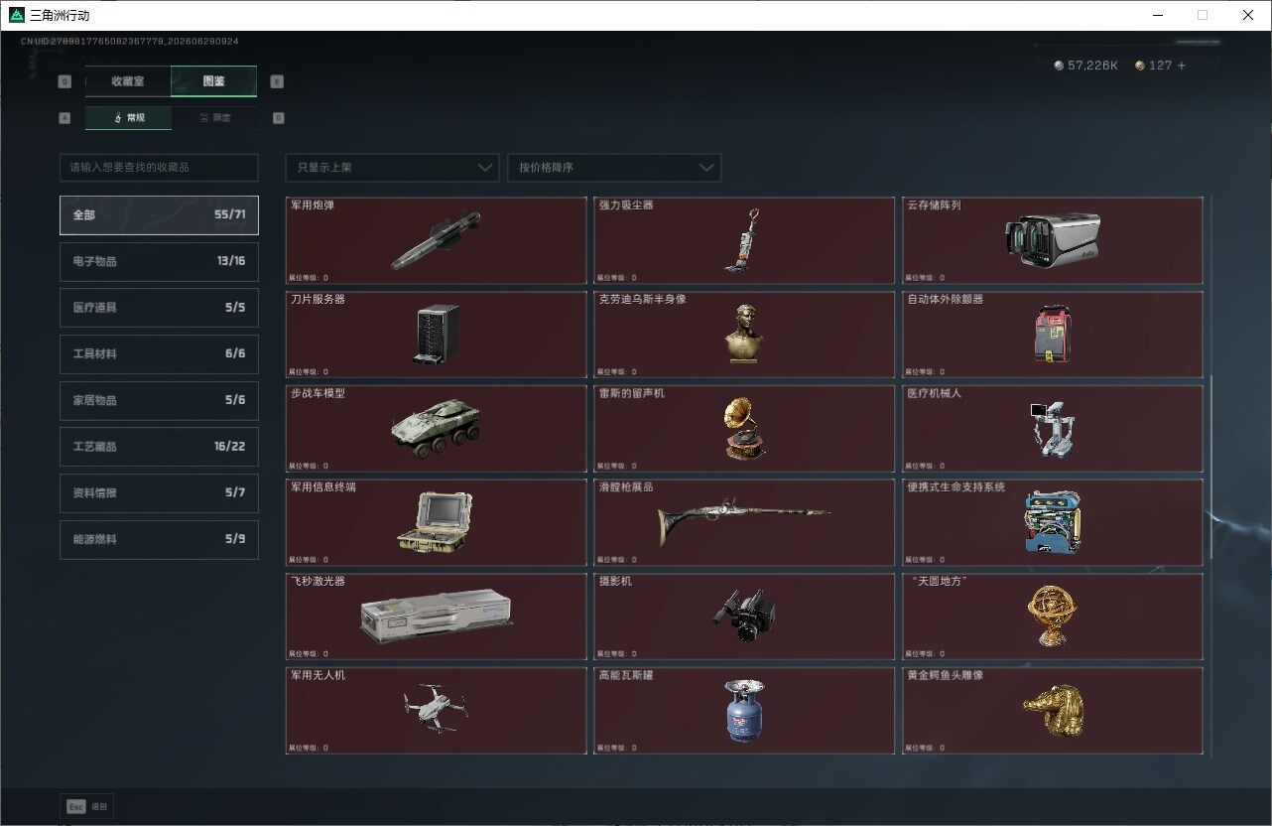Select the 医疗机械人 medical robot icon
The width and height of the screenshot is (1272, 826).
(1052, 429)
